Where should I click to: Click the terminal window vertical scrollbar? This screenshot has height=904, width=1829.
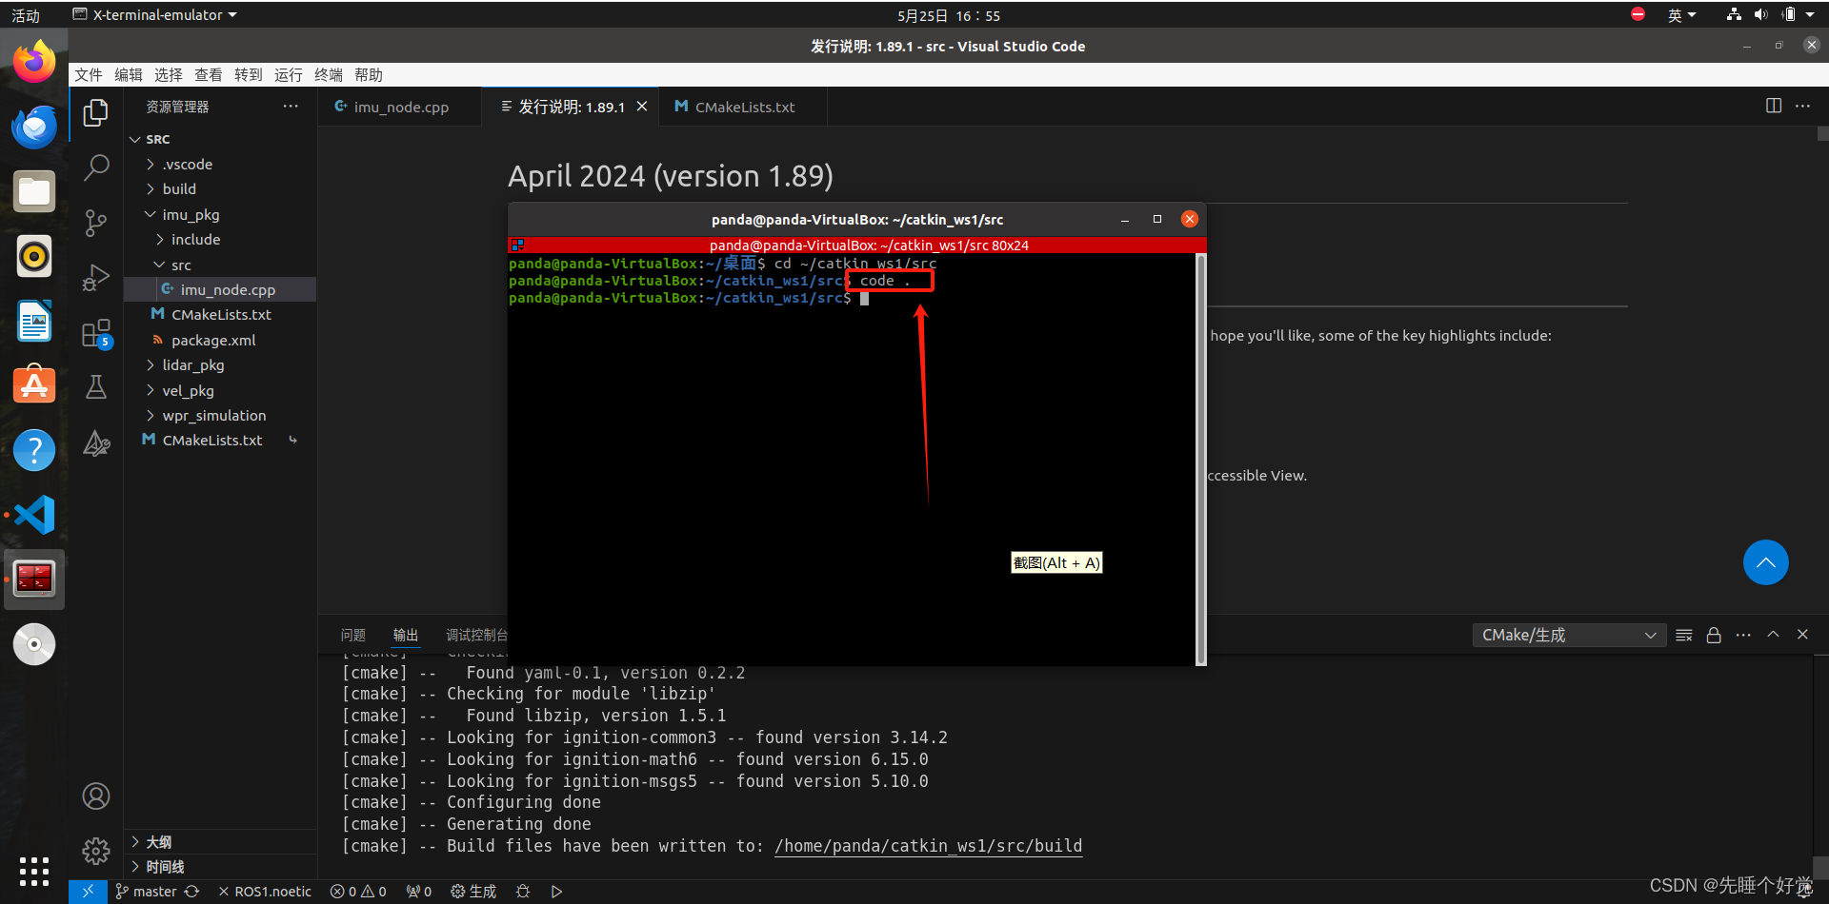click(1200, 459)
